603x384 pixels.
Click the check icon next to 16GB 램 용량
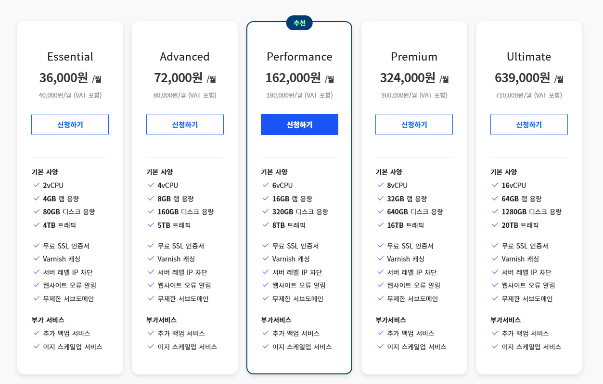pos(266,198)
